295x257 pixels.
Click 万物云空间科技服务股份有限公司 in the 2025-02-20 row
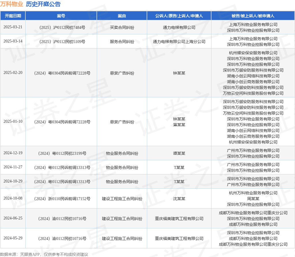tap(253, 93)
